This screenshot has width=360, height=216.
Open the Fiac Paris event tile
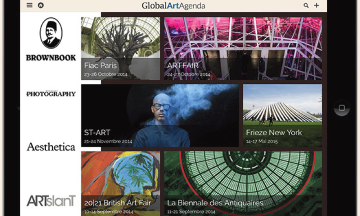[x=121, y=48]
